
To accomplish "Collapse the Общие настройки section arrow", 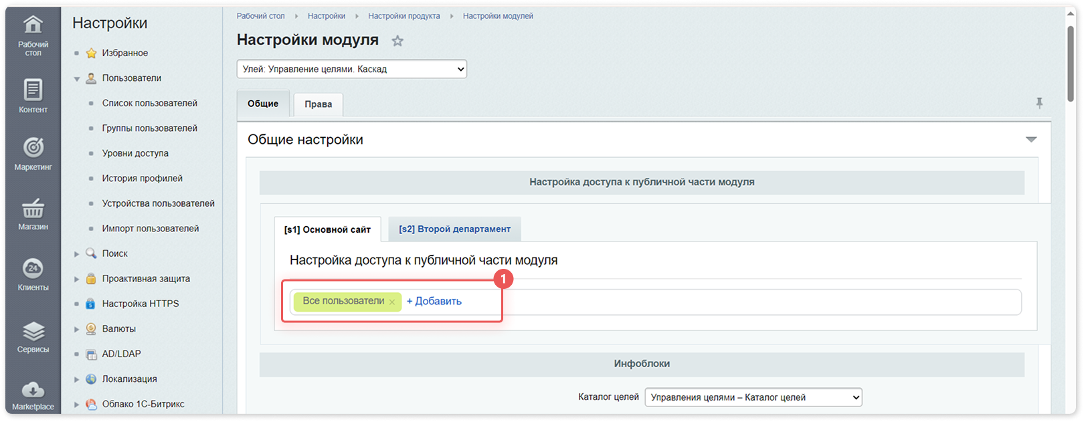I will pyautogui.click(x=1031, y=139).
